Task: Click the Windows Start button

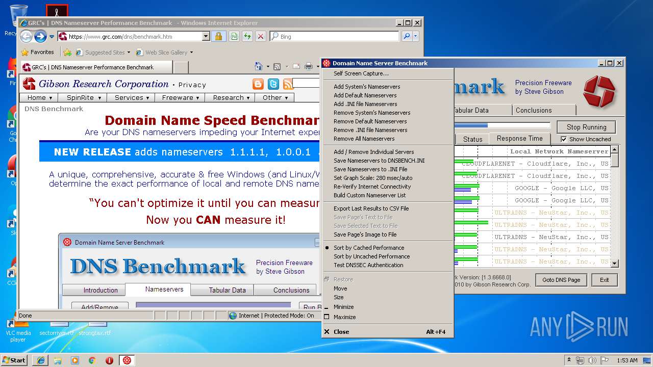Action: [x=14, y=360]
